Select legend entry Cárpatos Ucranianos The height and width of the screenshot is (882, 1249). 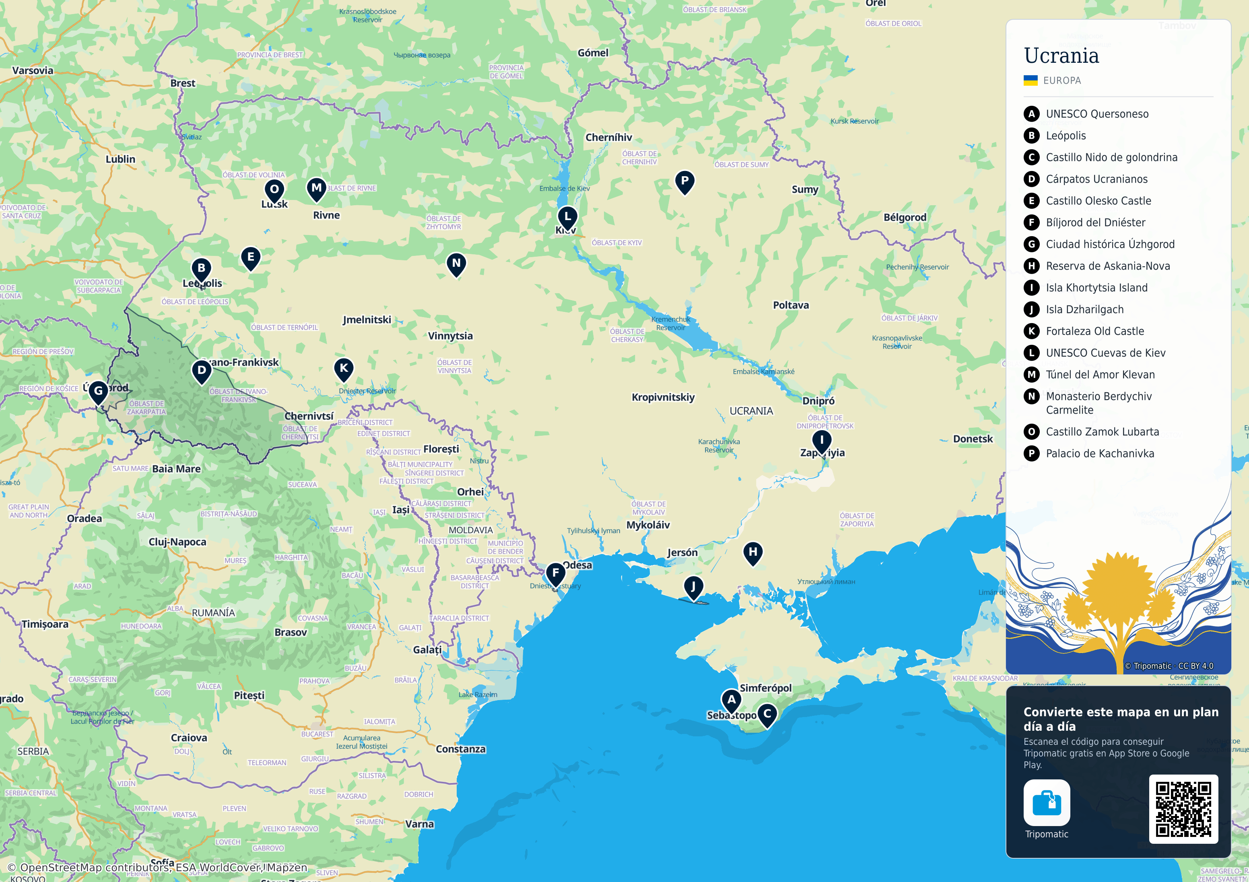[1096, 179]
